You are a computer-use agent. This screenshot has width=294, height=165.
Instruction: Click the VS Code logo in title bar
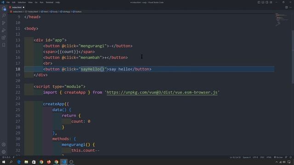click(x=3, y=2)
